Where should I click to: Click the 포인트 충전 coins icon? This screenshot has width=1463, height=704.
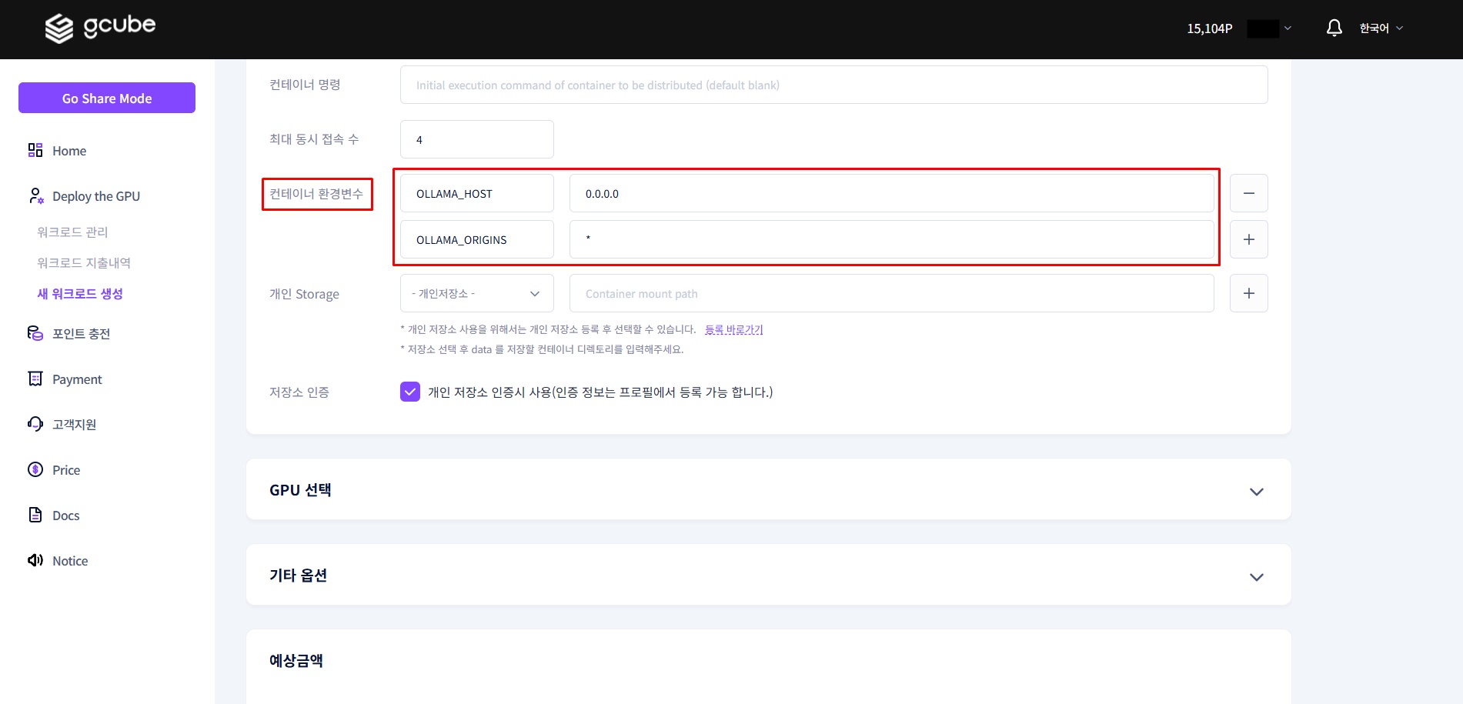click(x=35, y=333)
